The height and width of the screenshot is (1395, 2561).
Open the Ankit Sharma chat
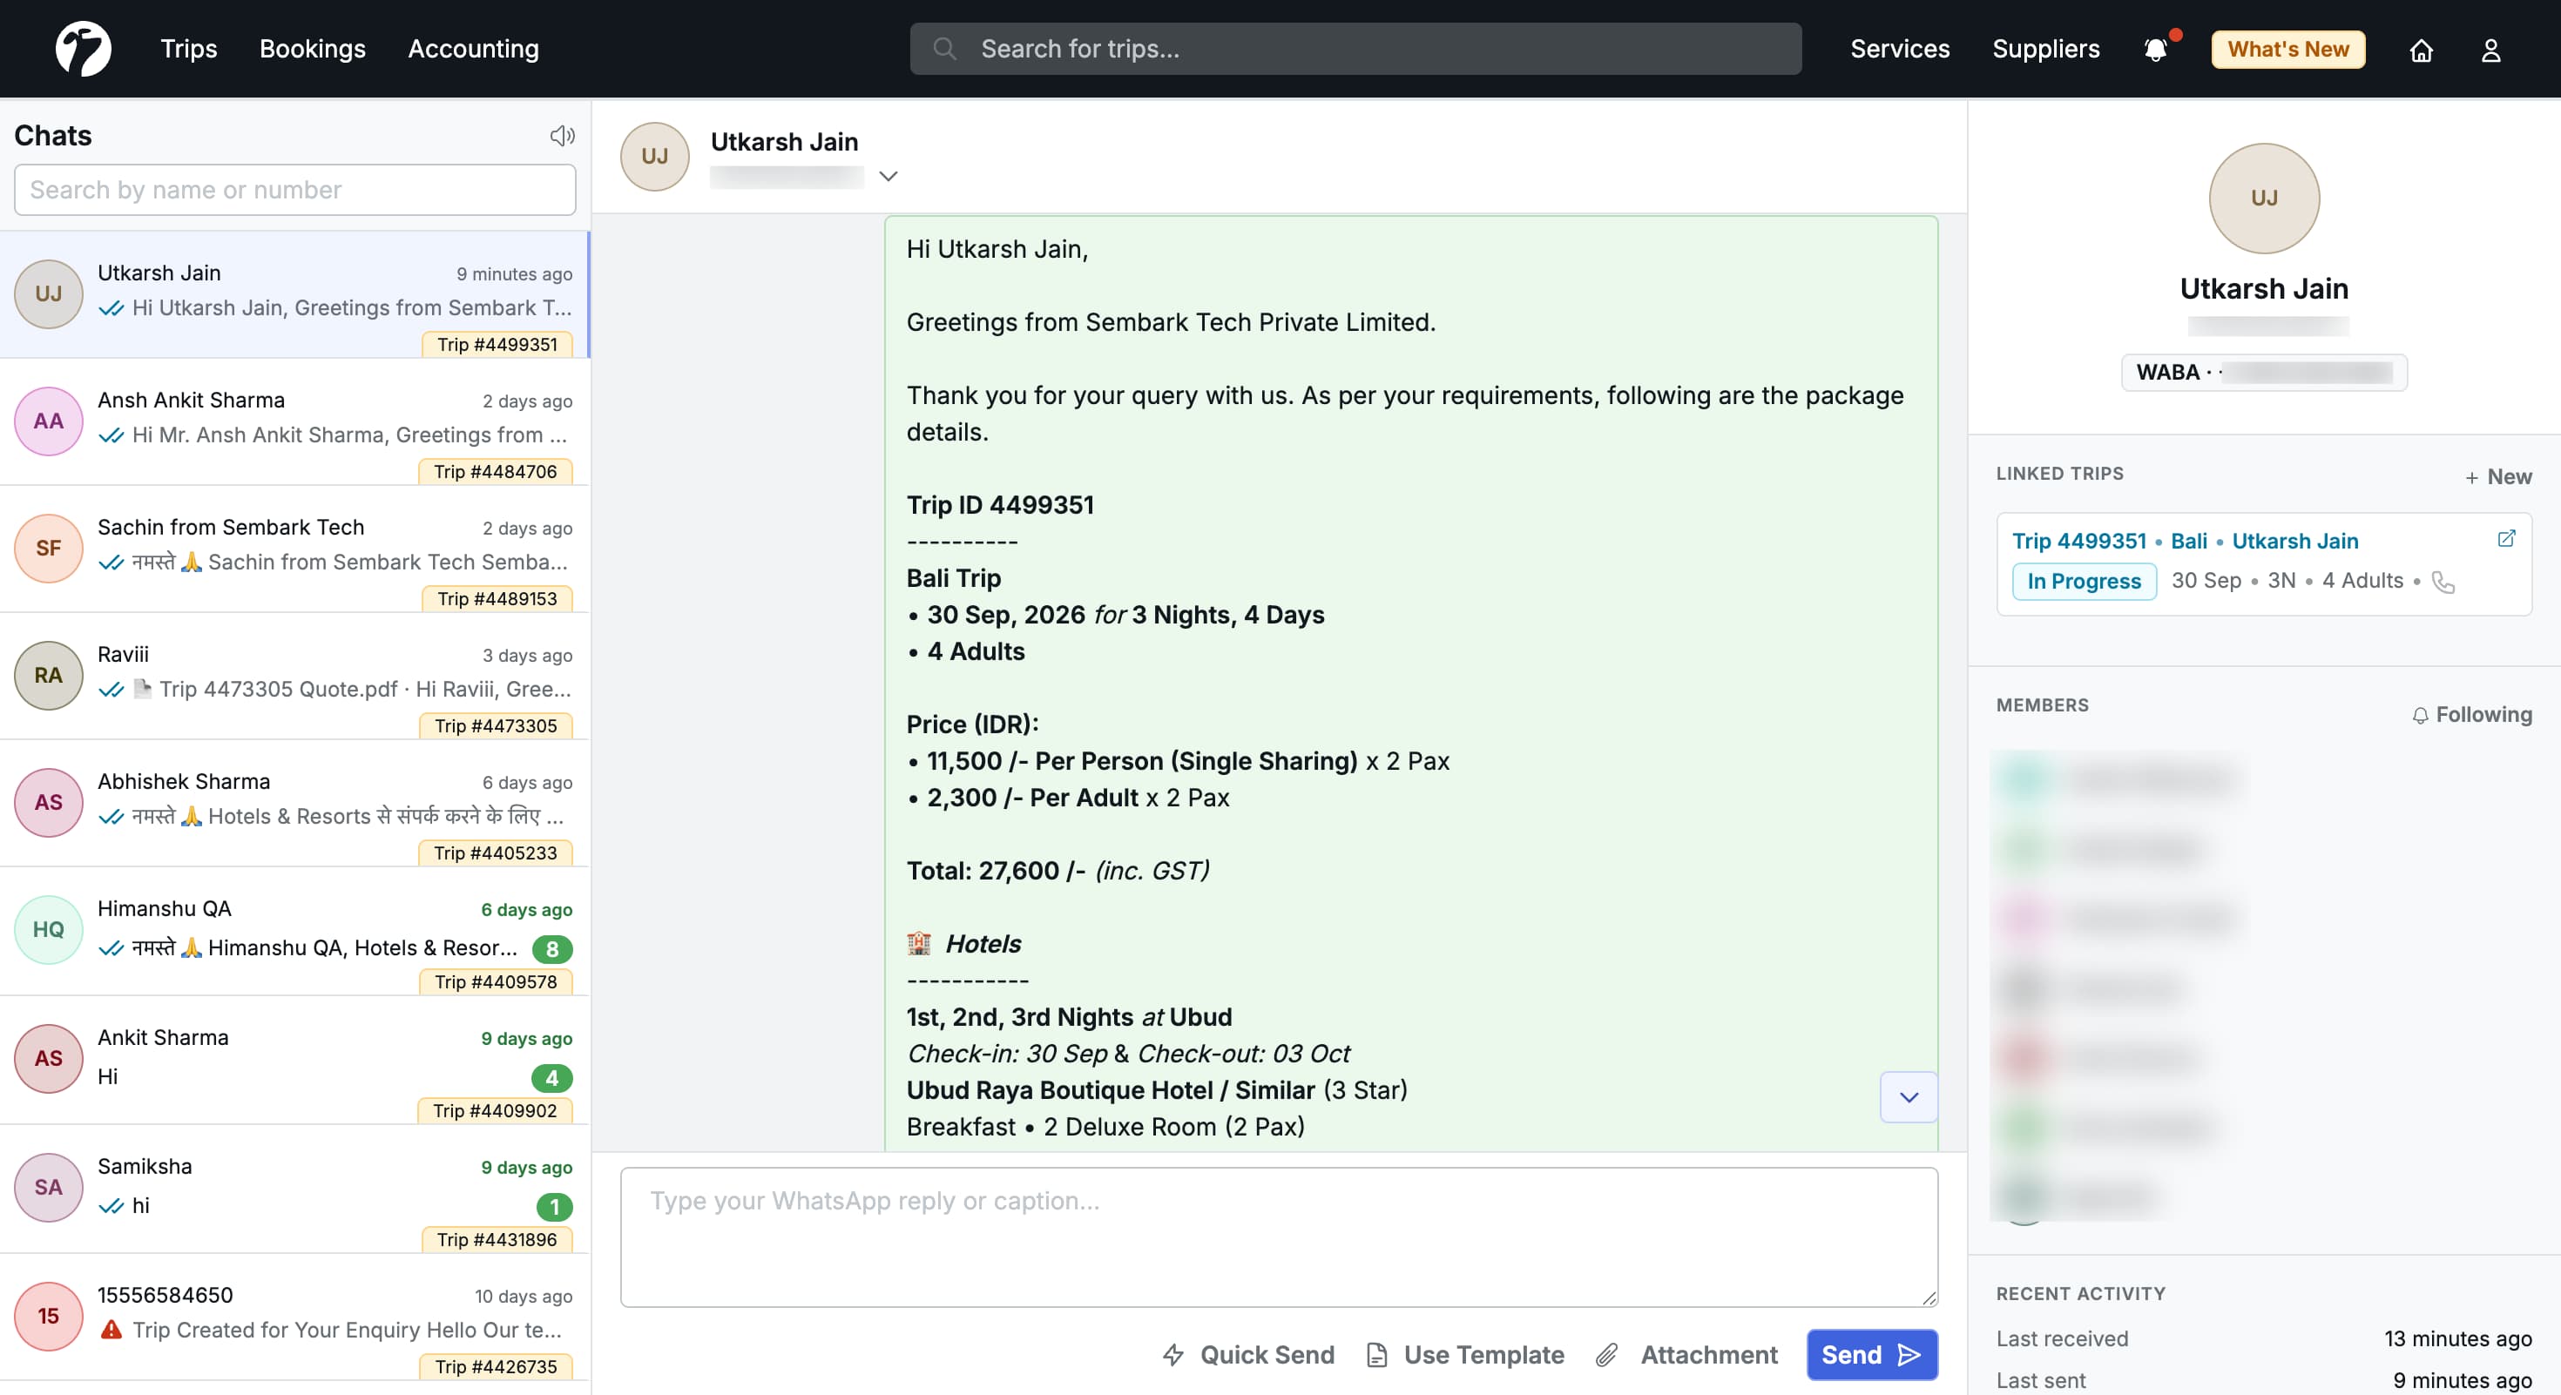[294, 1060]
